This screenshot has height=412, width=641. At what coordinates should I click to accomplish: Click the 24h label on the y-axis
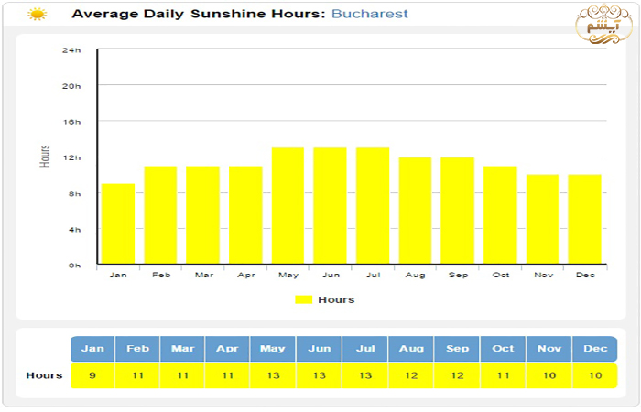71,49
